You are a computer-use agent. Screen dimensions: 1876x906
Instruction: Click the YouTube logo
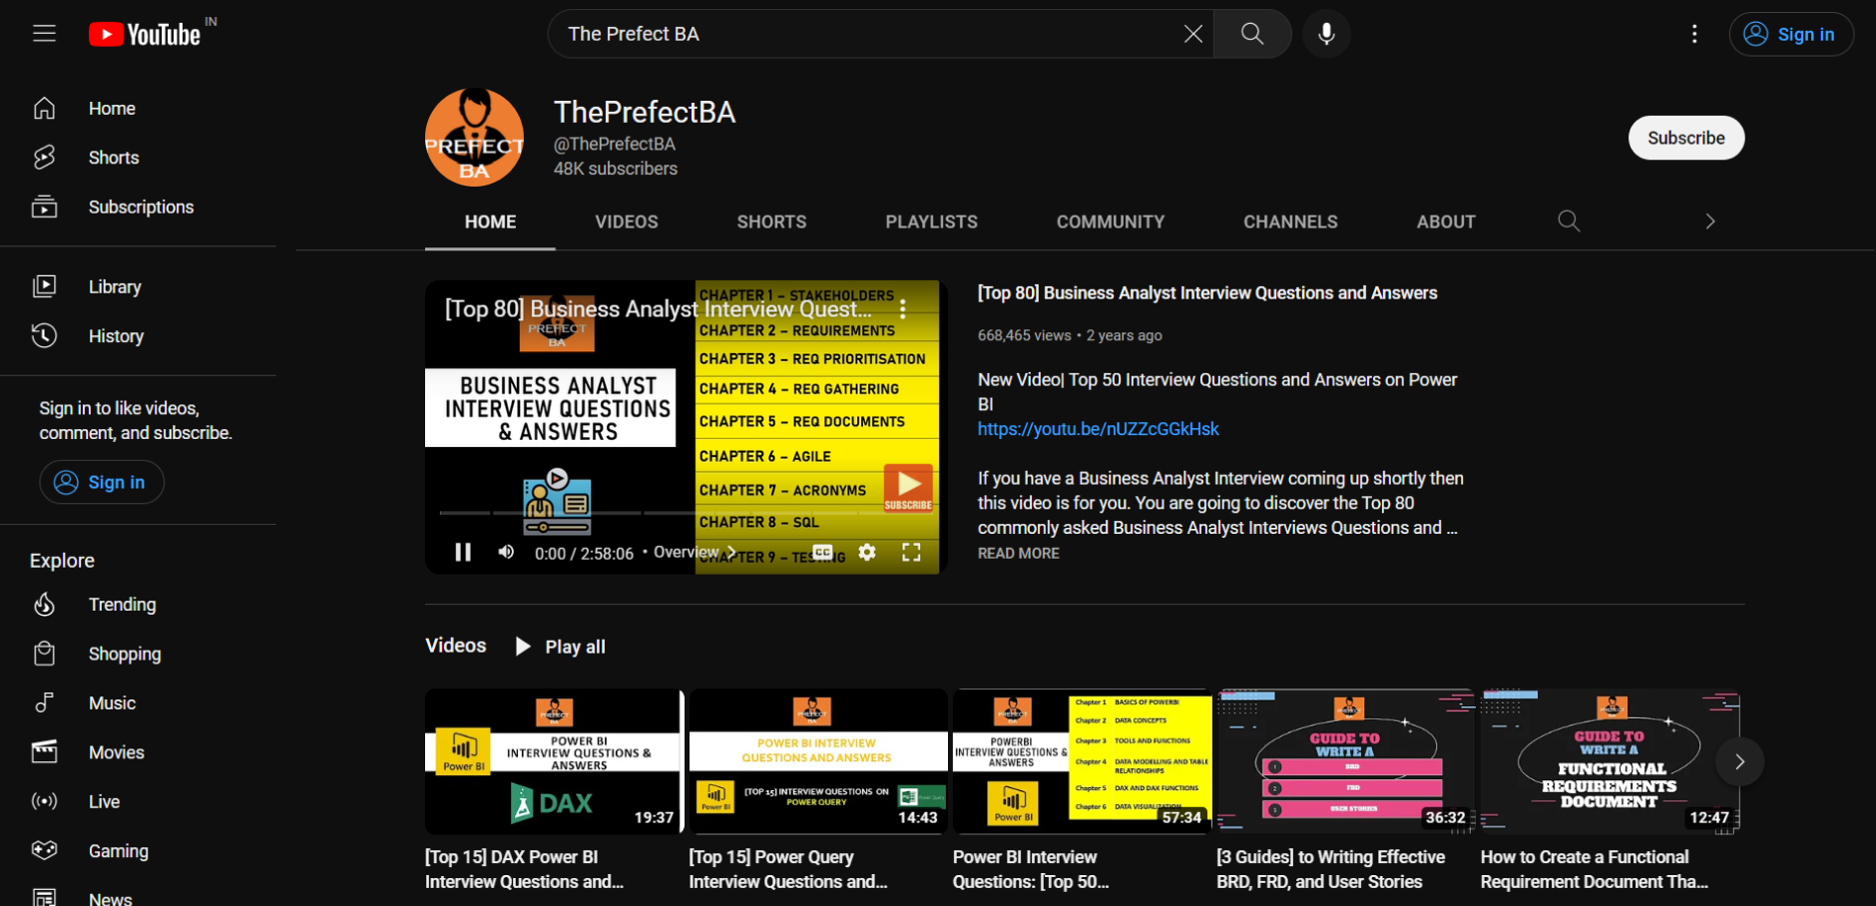click(146, 35)
